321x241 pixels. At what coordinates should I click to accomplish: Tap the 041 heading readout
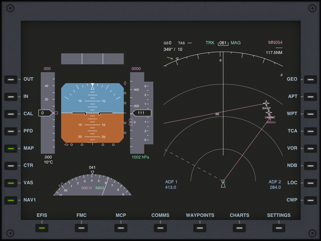click(x=92, y=168)
